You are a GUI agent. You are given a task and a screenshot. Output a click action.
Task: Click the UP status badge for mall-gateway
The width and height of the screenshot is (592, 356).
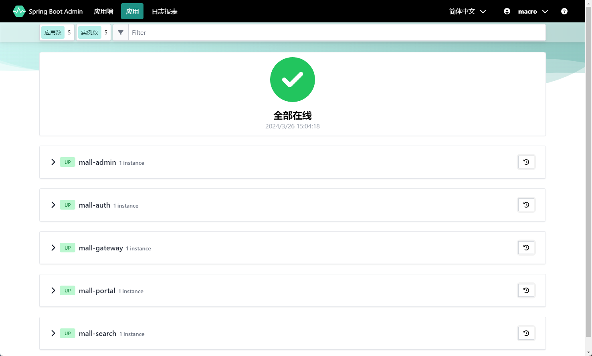67,248
